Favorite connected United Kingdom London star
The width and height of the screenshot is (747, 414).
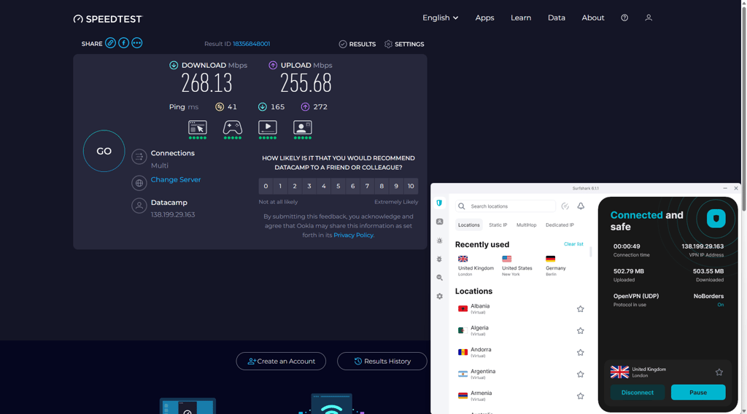pyautogui.click(x=719, y=372)
